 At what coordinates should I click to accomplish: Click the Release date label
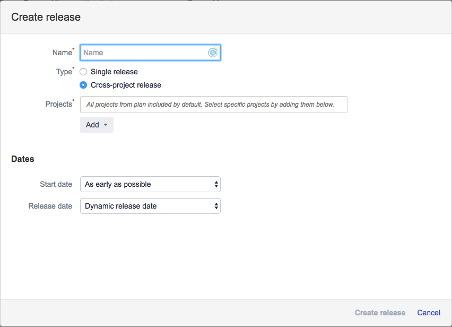[x=50, y=206]
